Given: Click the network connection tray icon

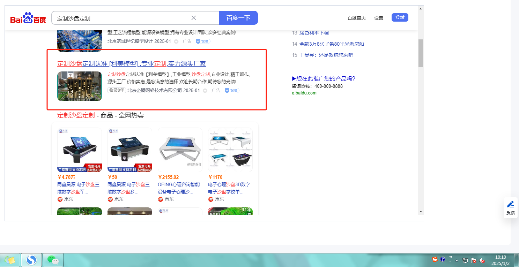Looking at the screenshot, I should (465, 260).
